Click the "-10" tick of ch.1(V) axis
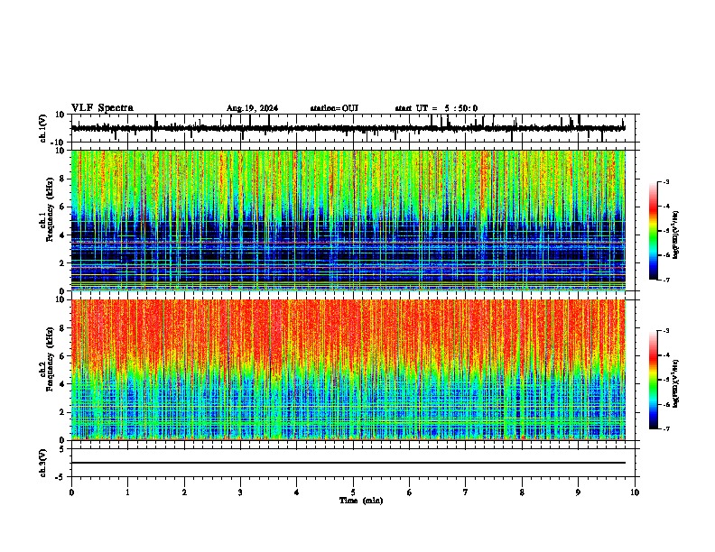The width and height of the screenshot is (715, 552). coord(59,143)
